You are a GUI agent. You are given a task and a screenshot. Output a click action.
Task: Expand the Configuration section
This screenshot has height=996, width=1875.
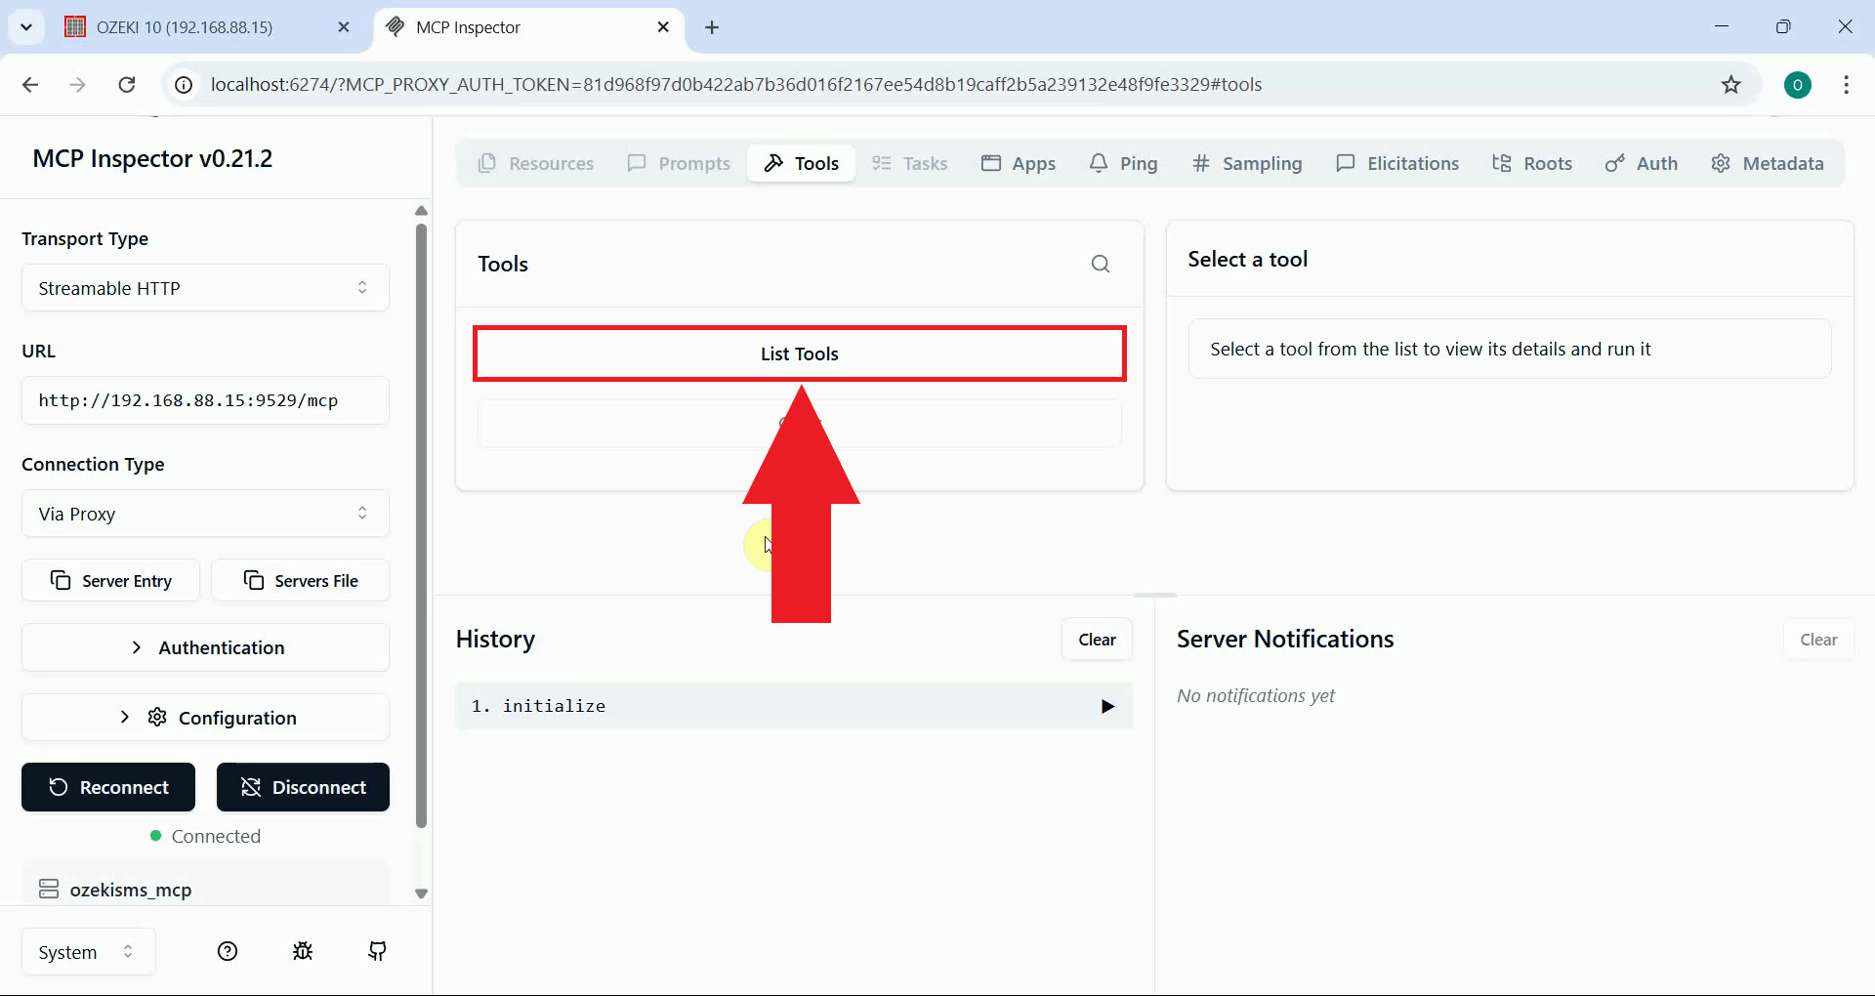204,717
